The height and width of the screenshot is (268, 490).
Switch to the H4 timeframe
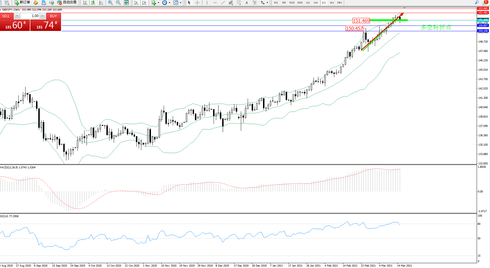pyautogui.click(x=316, y=3)
